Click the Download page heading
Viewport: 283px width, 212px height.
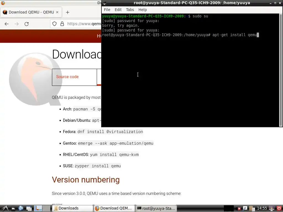tap(77, 54)
